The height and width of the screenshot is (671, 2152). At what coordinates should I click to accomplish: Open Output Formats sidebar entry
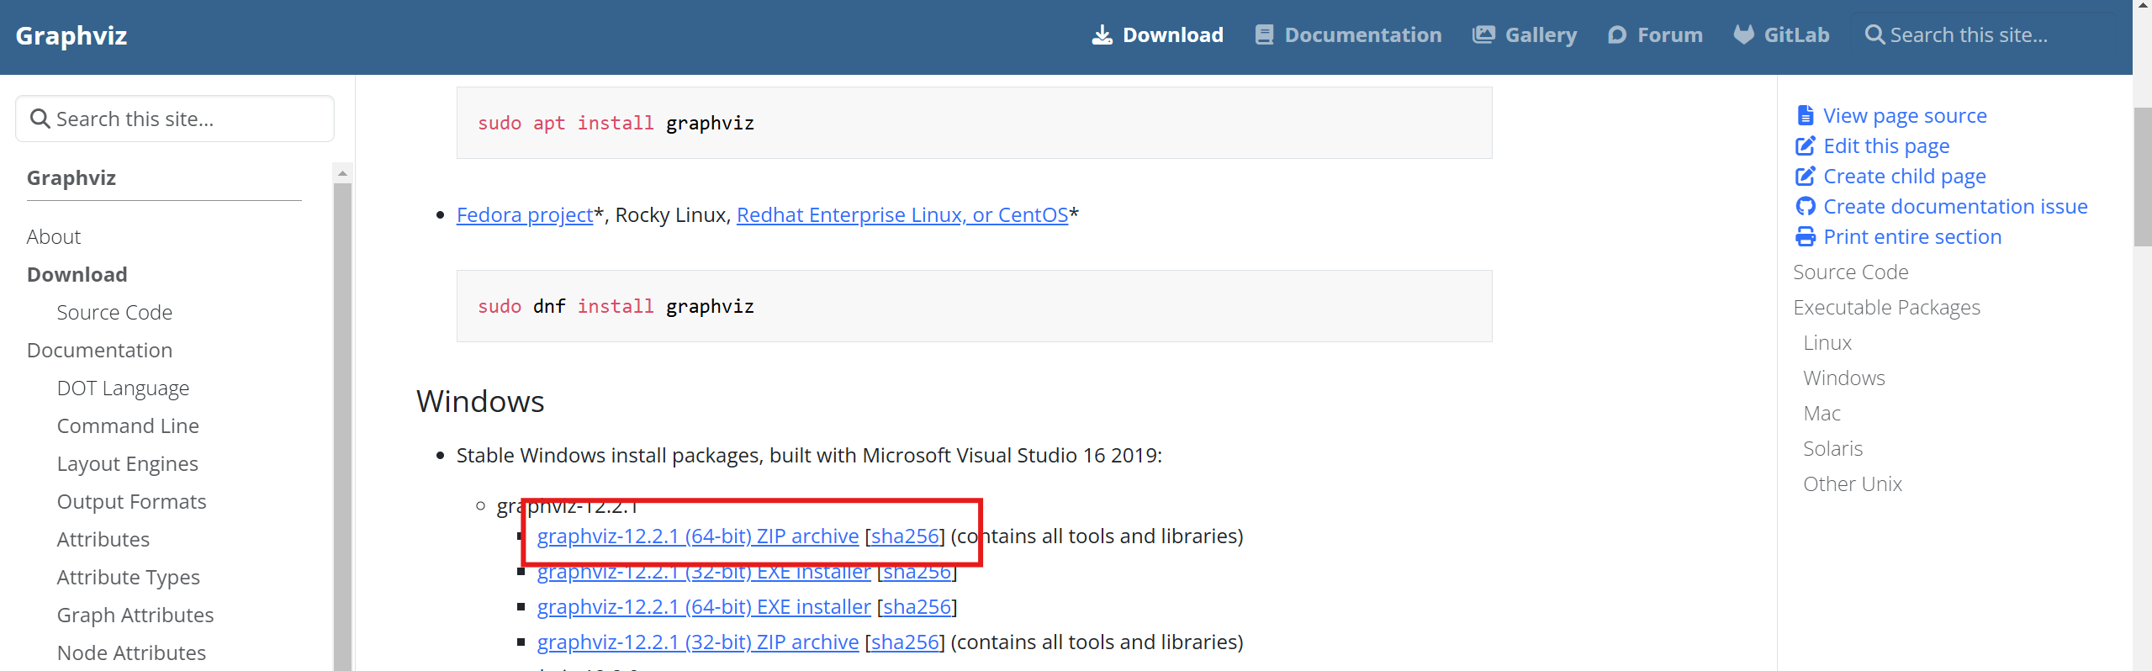[x=132, y=501]
